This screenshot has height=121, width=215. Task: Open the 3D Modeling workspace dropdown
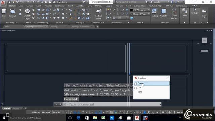coord(67,2)
